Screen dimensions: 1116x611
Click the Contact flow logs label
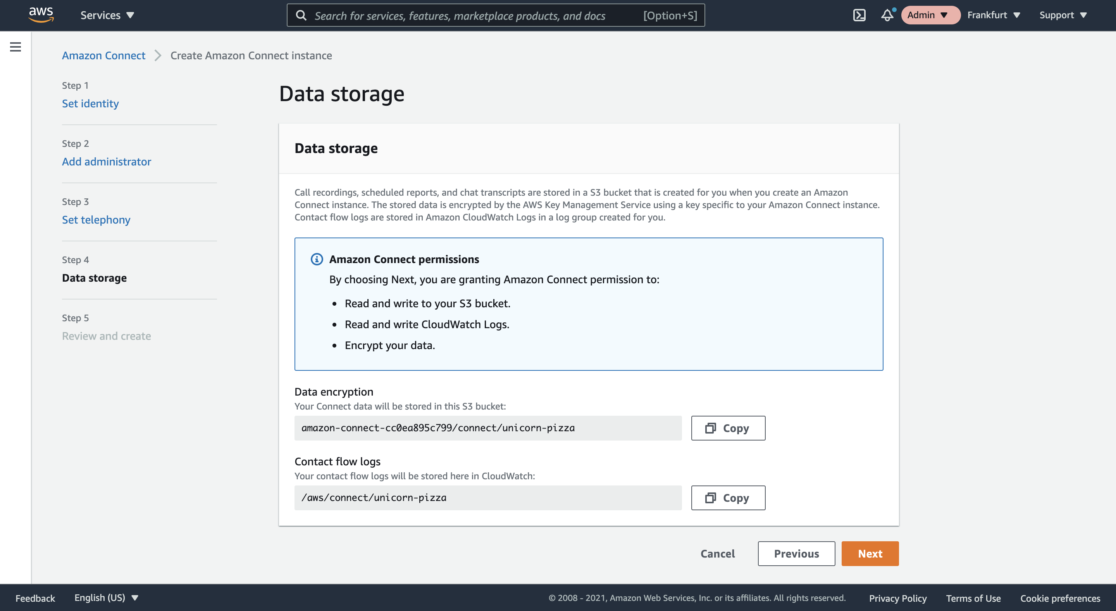[x=338, y=461]
